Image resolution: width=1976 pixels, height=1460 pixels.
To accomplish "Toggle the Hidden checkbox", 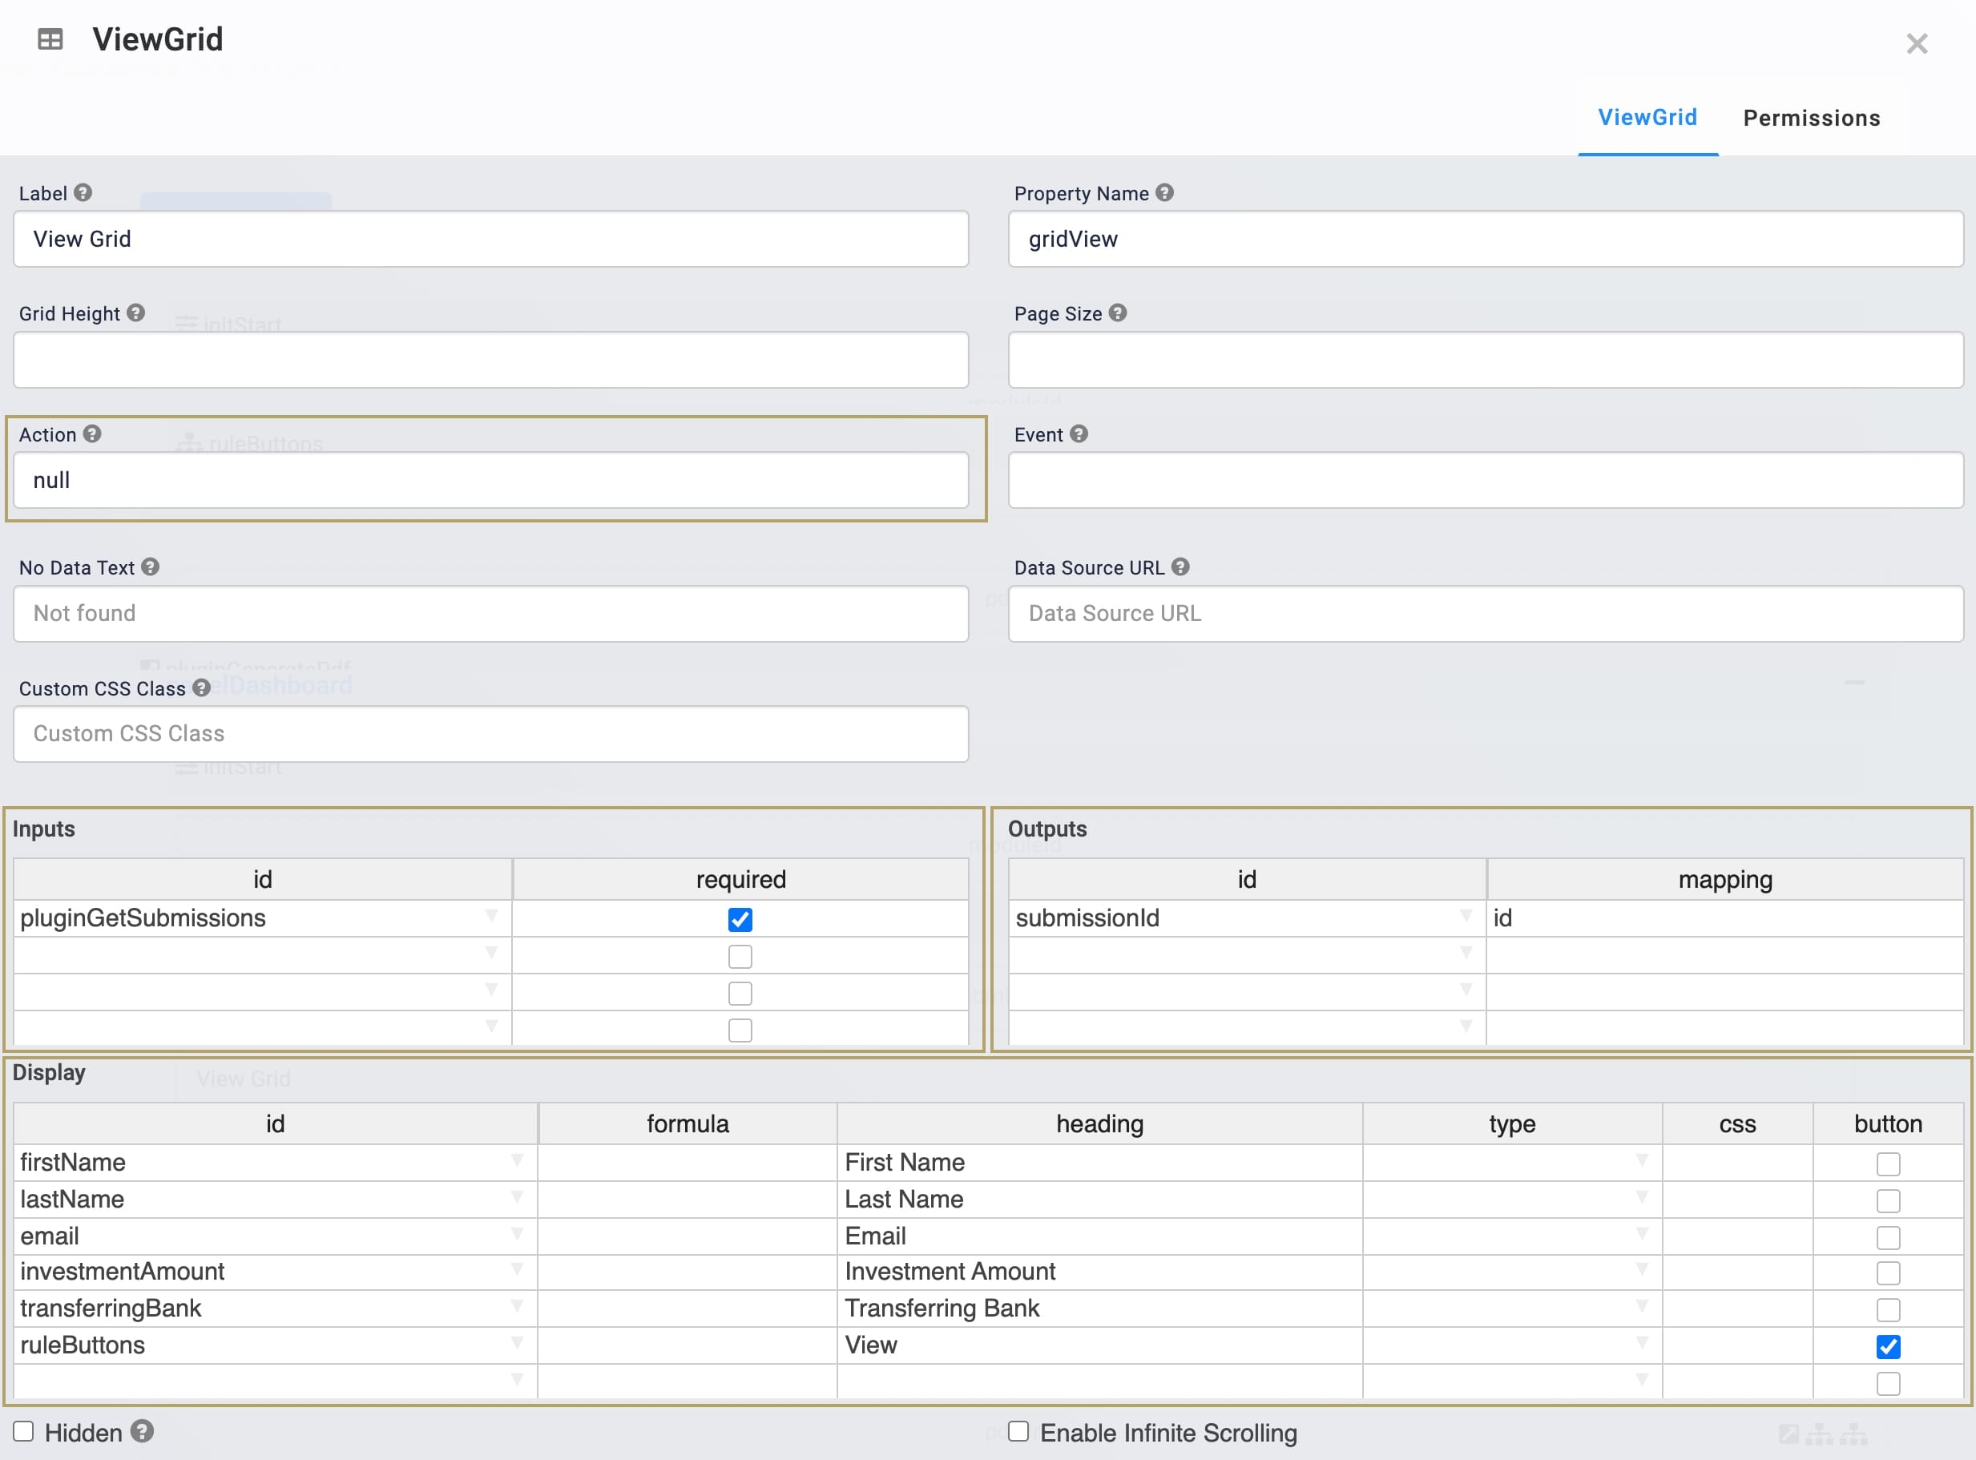I will click(x=23, y=1431).
